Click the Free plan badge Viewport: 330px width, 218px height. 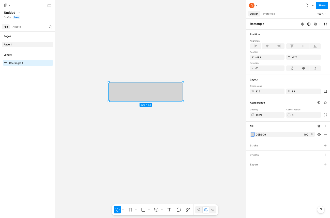[17, 18]
